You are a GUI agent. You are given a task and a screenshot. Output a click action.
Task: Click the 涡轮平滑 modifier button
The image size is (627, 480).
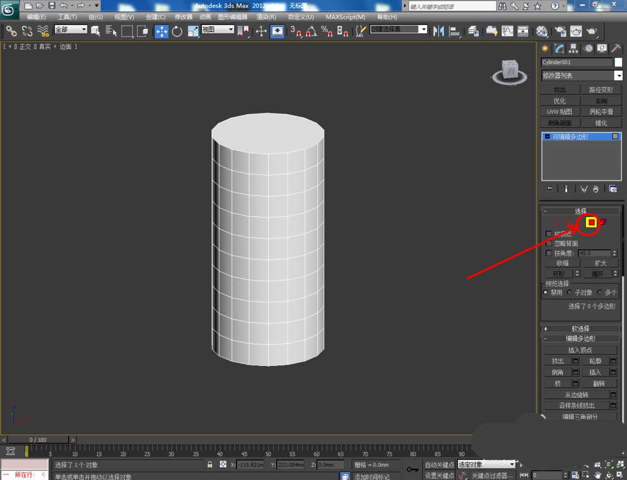601,112
